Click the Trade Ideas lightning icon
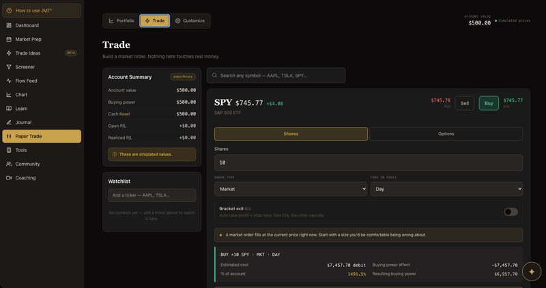 9,53
